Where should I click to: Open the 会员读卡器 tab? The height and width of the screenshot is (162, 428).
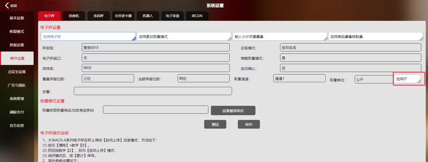[x=123, y=16]
